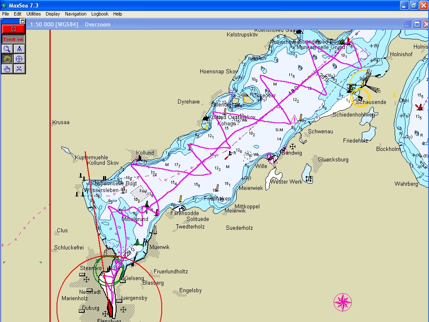Open the Logbook menu
This screenshot has height=322, width=429.
(x=100, y=14)
